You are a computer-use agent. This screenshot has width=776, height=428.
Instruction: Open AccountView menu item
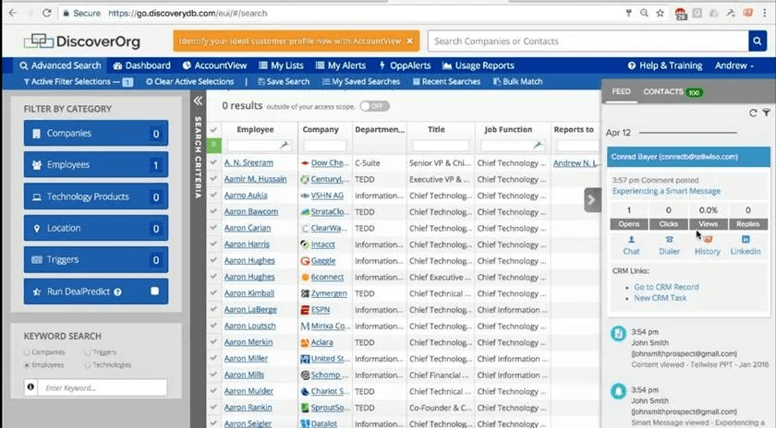[214, 65]
